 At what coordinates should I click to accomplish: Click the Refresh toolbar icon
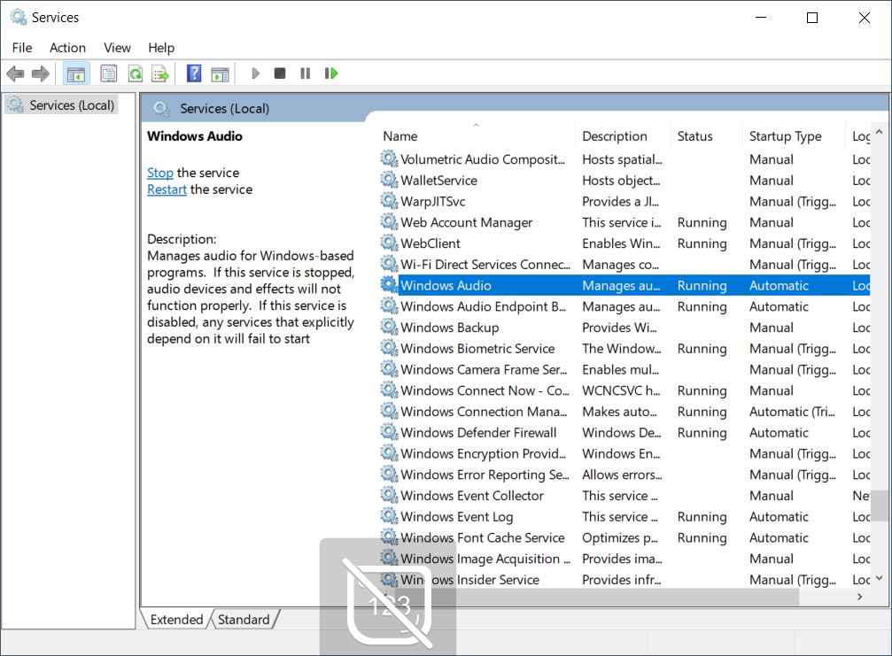(x=136, y=73)
